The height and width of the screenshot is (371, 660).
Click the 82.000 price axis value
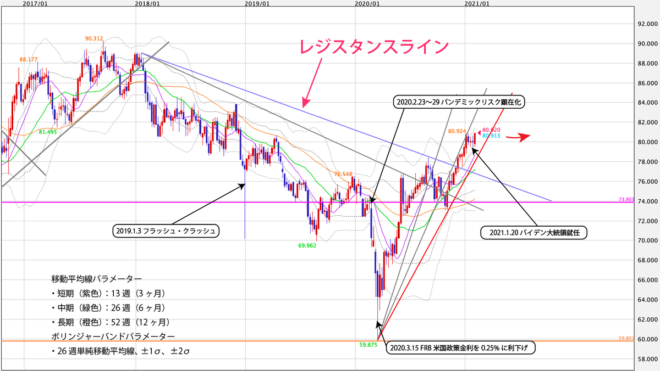[x=647, y=122]
